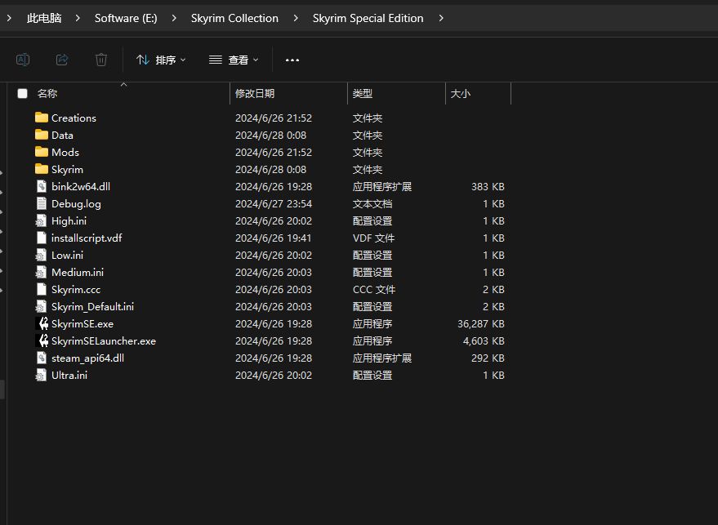Sort by the 名称 column header
The height and width of the screenshot is (525, 718).
point(47,94)
